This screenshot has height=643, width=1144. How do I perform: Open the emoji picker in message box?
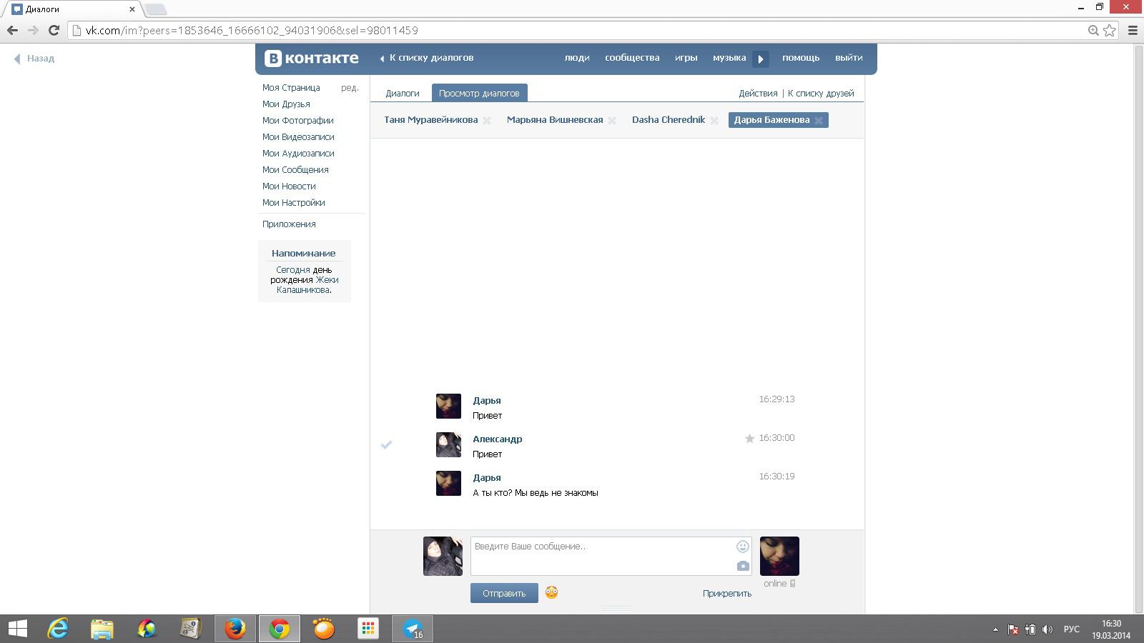tap(743, 547)
